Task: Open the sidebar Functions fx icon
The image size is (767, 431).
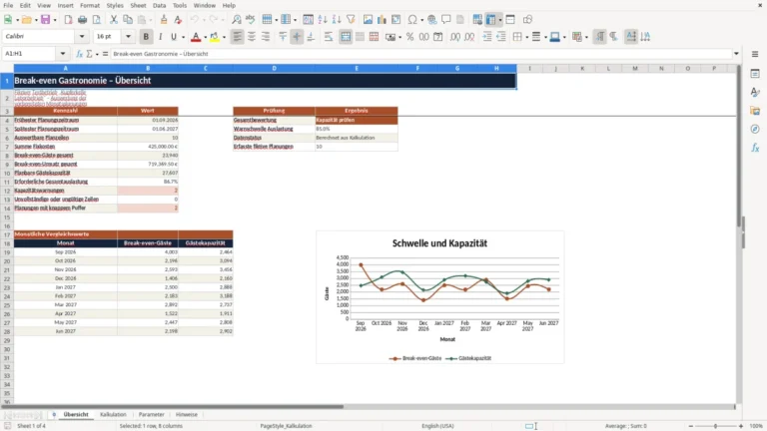Action: coord(755,148)
